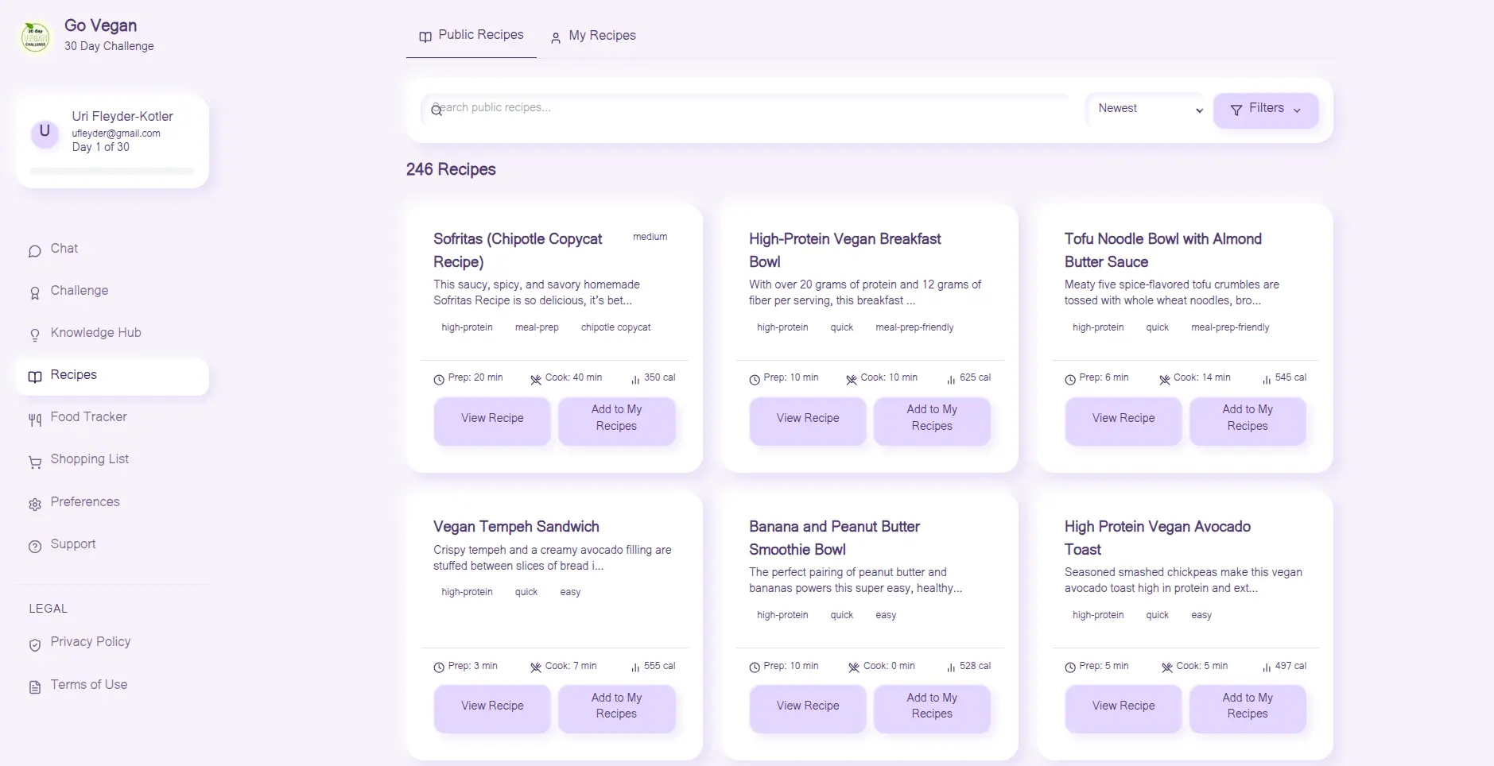The image size is (1494, 766).
Task: Click the Terms of Use document icon
Action: (x=35, y=687)
